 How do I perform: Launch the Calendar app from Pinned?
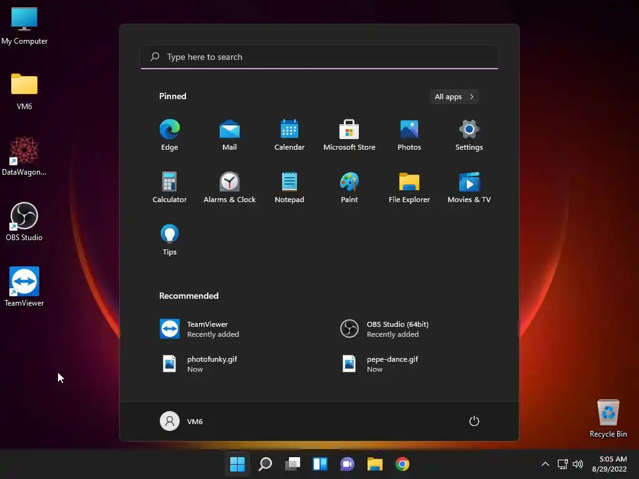[290, 135]
